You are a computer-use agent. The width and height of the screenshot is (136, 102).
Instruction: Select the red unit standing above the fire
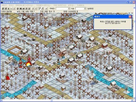29,58
